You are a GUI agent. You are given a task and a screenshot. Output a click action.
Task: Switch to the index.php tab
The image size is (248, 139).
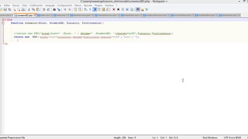pos(61,15)
